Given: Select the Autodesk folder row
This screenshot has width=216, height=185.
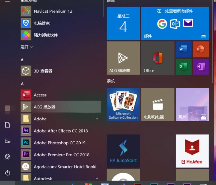Looking at the screenshot, I should [61, 177].
